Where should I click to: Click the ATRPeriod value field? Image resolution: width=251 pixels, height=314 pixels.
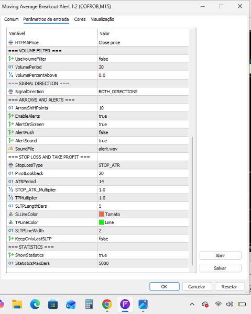click(143, 182)
